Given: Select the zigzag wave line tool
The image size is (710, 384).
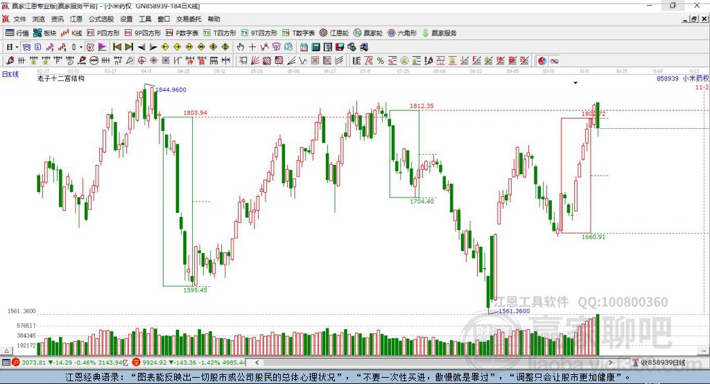Looking at the screenshot, I should tap(302, 60).
